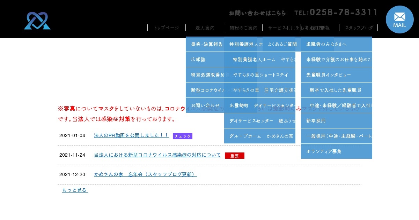This screenshot has width=419, height=220.
Task: Open the round MAIL contact icon
Action: tap(400, 19)
